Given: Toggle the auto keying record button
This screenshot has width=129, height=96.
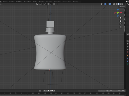Looking at the screenshot, I should [x=40, y=91].
